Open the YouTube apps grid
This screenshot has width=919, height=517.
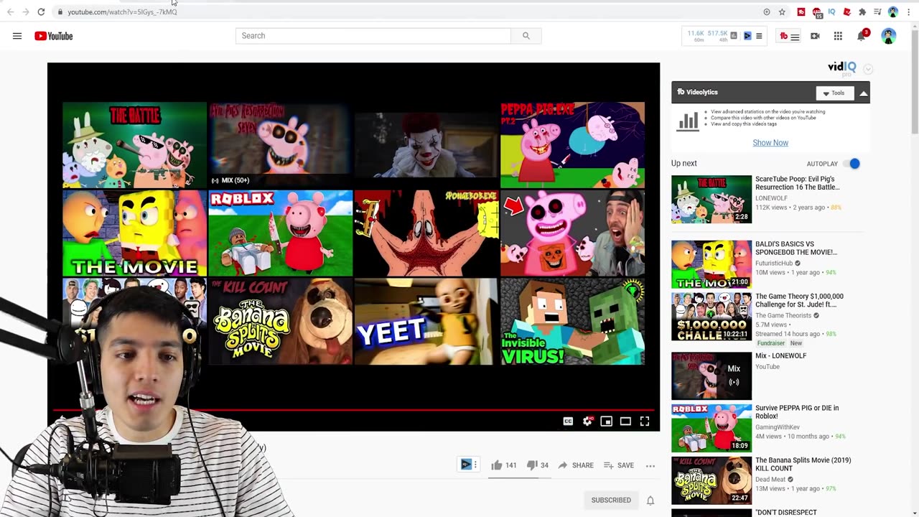(x=838, y=36)
